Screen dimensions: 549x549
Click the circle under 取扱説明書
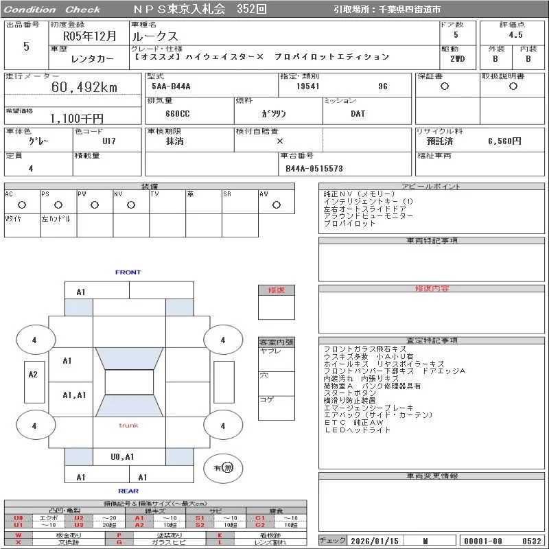coord(513,86)
